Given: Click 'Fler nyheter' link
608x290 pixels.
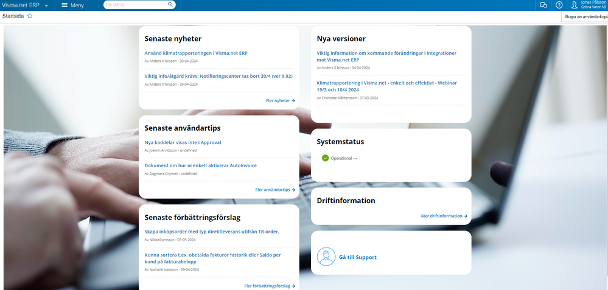Looking at the screenshot, I should (x=281, y=100).
